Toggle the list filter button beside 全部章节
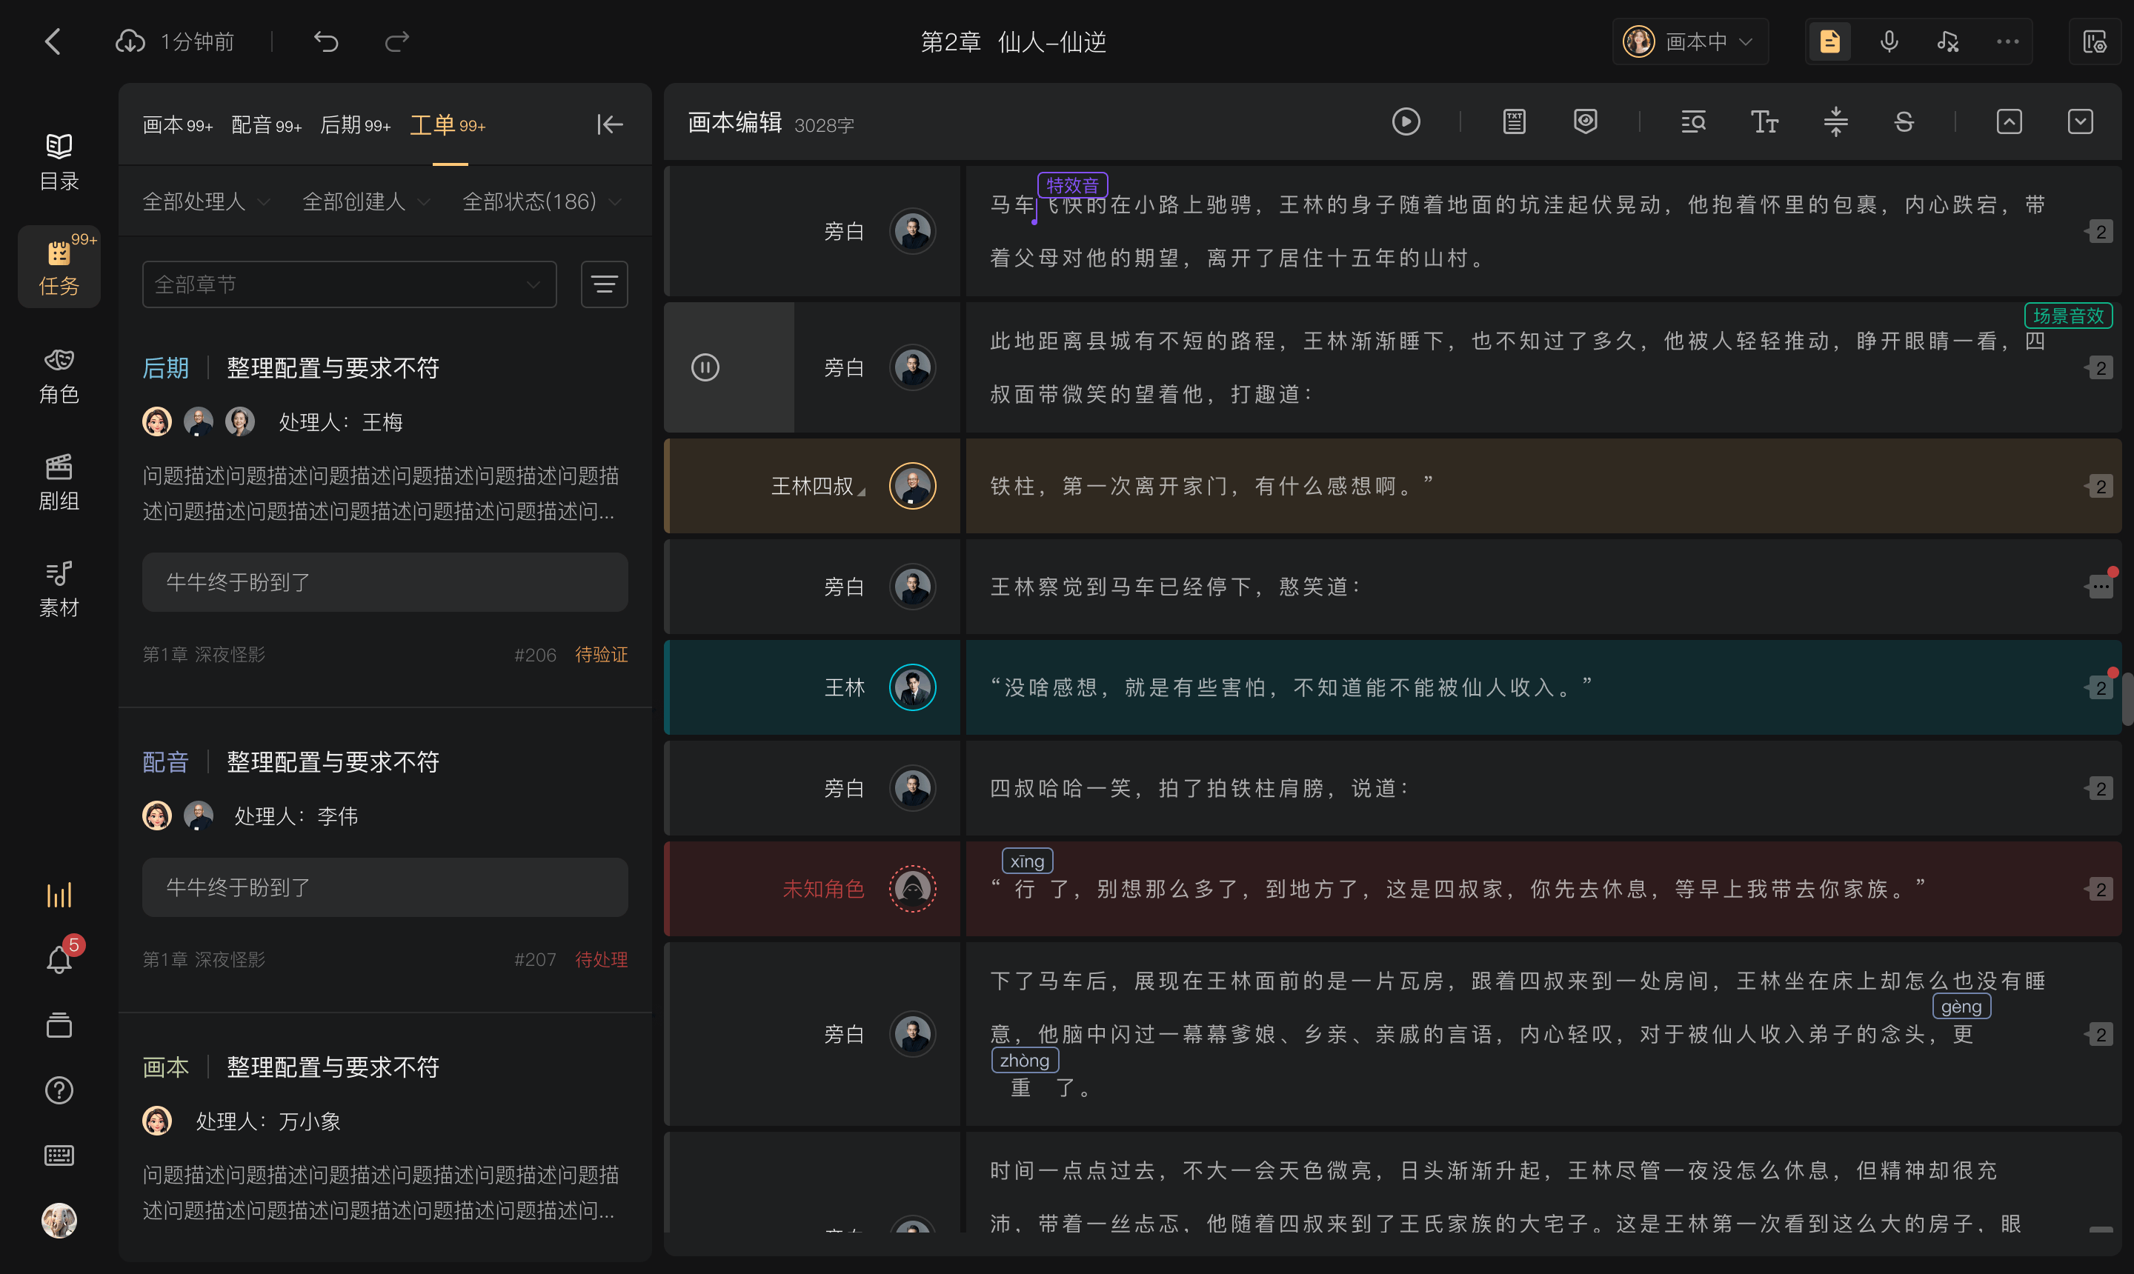Viewport: 2134px width, 1274px height. (x=604, y=284)
